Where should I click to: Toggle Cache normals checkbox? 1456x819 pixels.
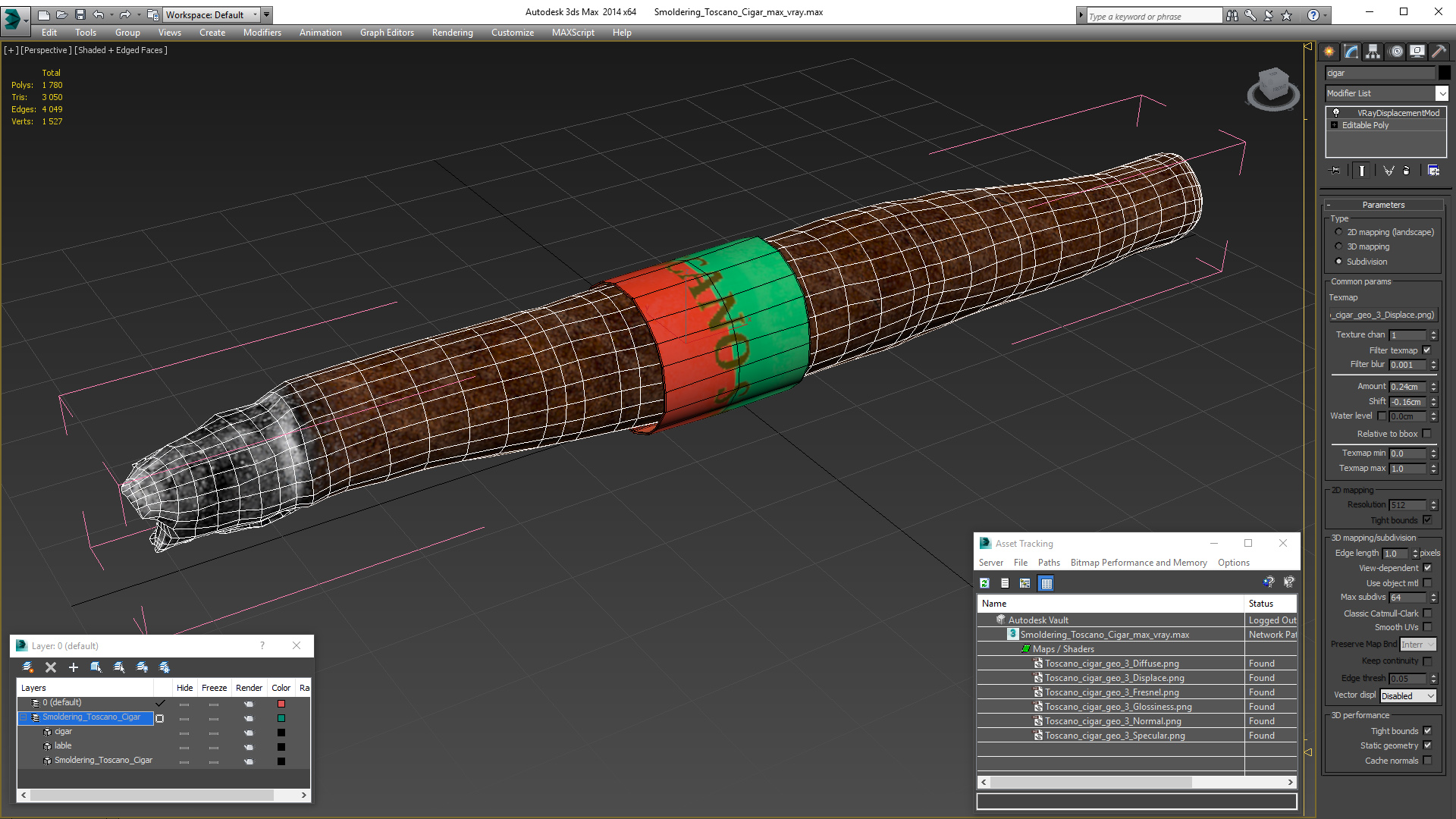1427,761
